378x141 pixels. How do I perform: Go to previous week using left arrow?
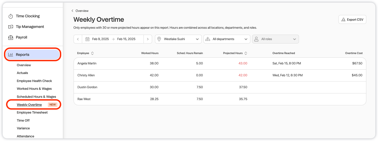78,39
